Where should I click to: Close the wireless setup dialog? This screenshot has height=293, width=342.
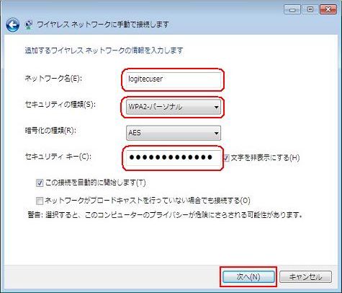click(x=328, y=9)
